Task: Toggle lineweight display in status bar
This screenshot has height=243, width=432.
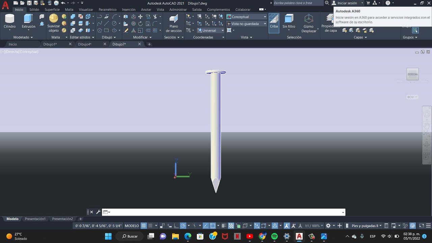Action: click(x=224, y=226)
